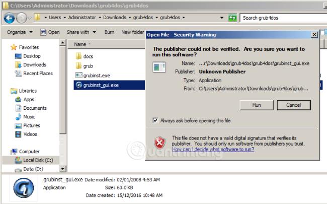Open the Organize dropdown menu

[20, 32]
